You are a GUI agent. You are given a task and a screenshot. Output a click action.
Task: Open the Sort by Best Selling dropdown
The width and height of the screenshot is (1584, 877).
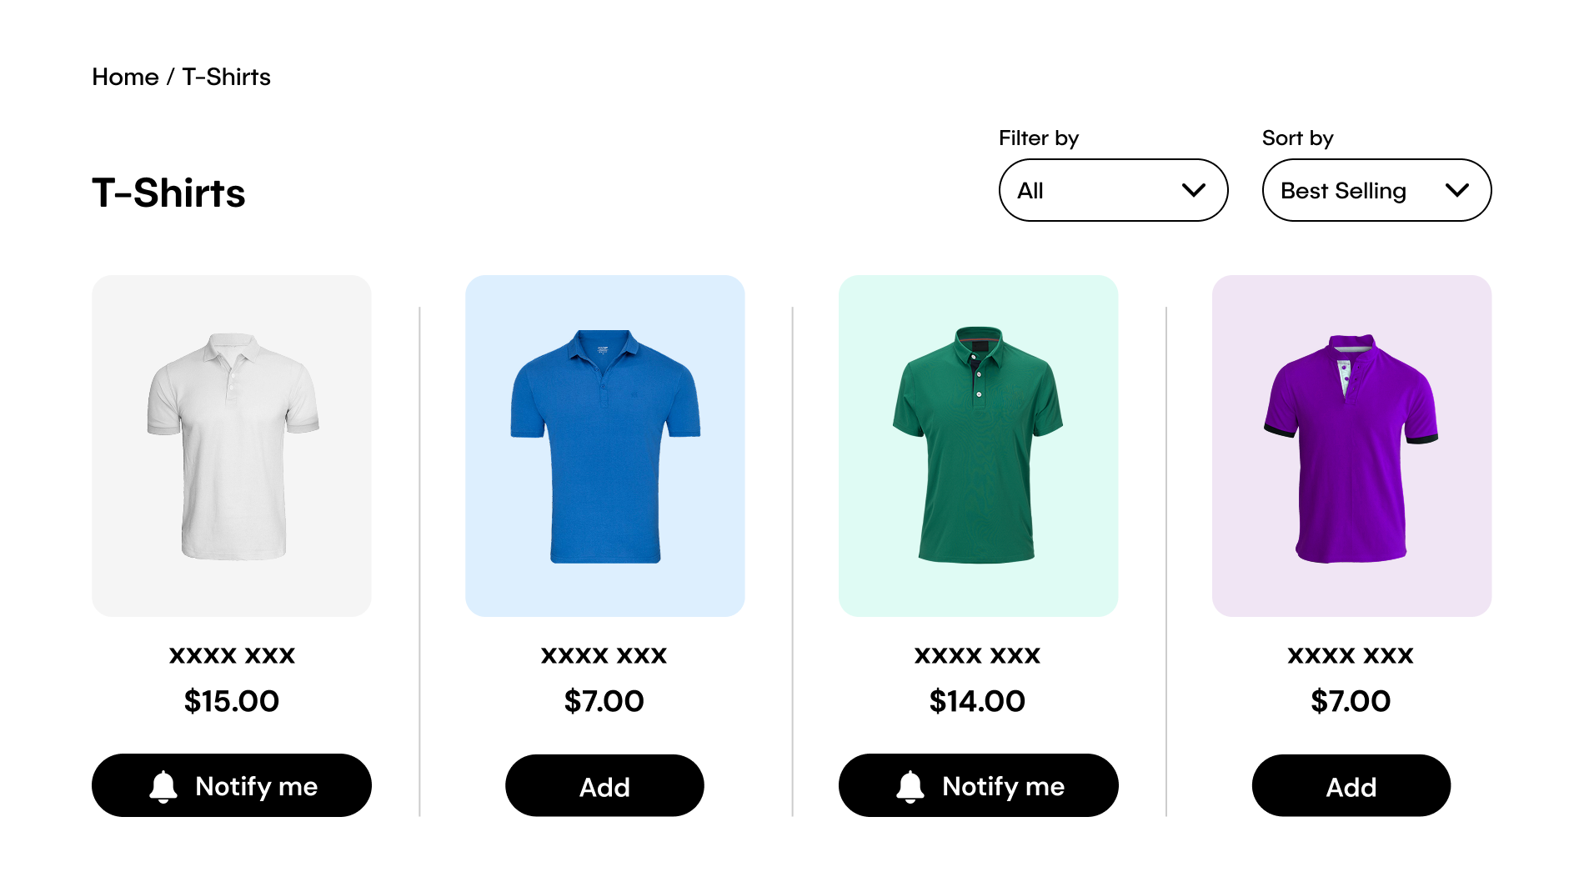pyautogui.click(x=1376, y=190)
